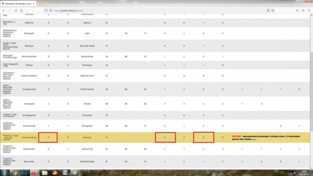This screenshot has height=176, width=313.
Task: Select the Ostroda opponent cell
Action: coord(87,137)
